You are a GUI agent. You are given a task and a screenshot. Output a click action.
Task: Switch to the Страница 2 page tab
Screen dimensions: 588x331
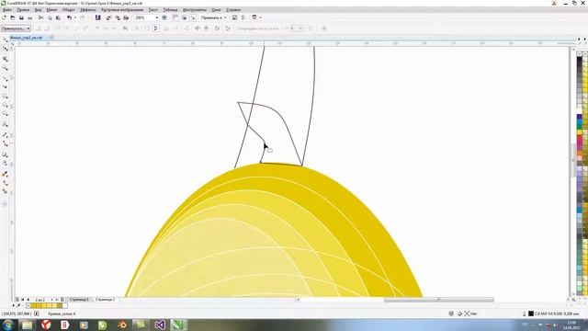click(105, 300)
